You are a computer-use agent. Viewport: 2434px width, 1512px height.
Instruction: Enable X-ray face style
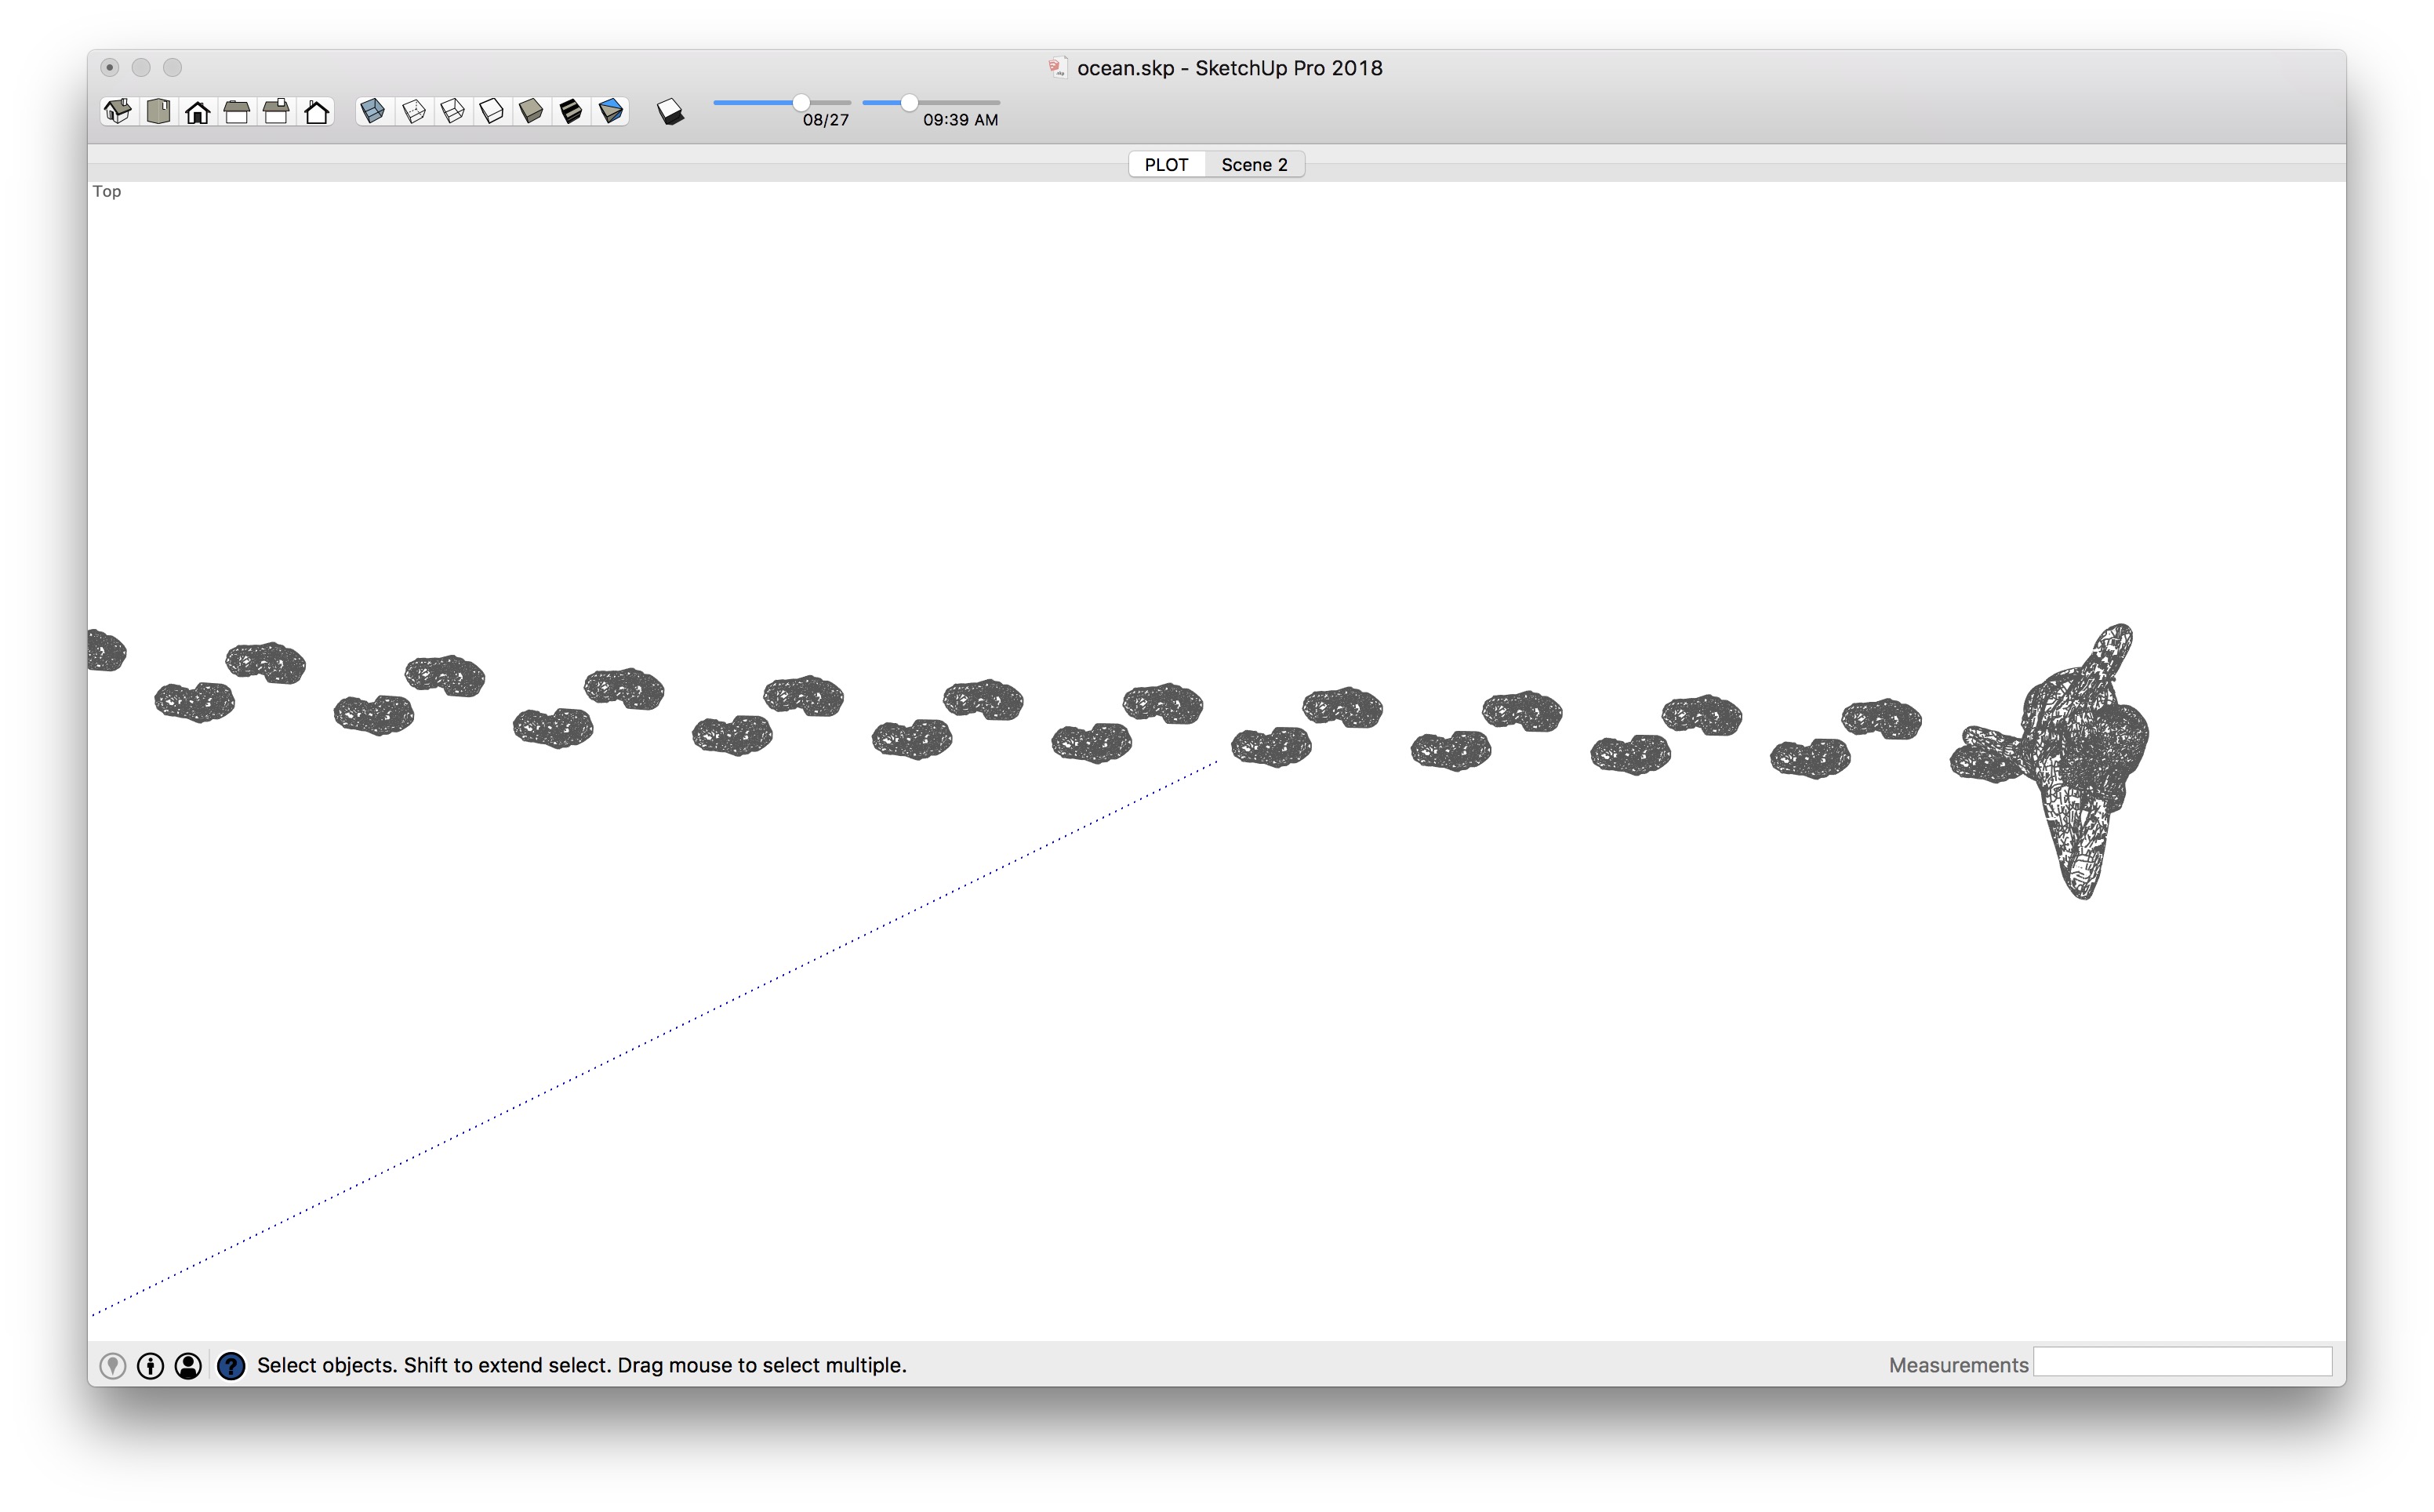point(372,111)
